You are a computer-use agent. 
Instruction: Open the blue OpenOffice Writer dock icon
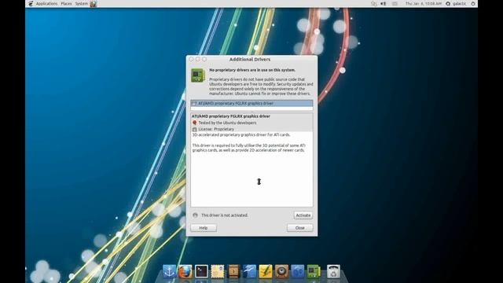(250, 271)
